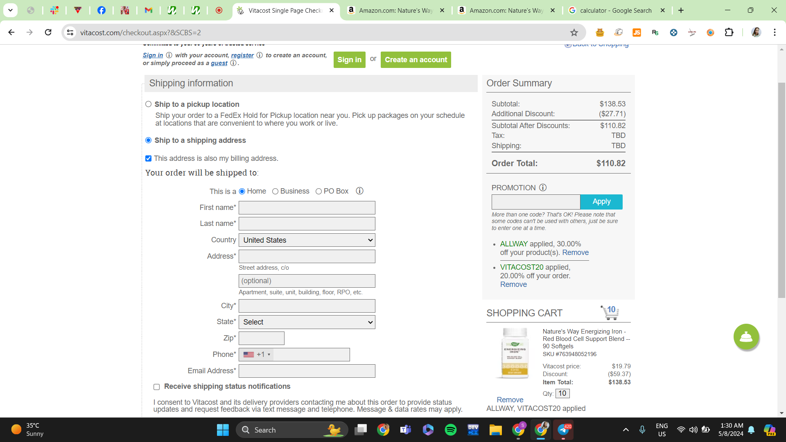Select Ship to a pickup location

[148, 104]
